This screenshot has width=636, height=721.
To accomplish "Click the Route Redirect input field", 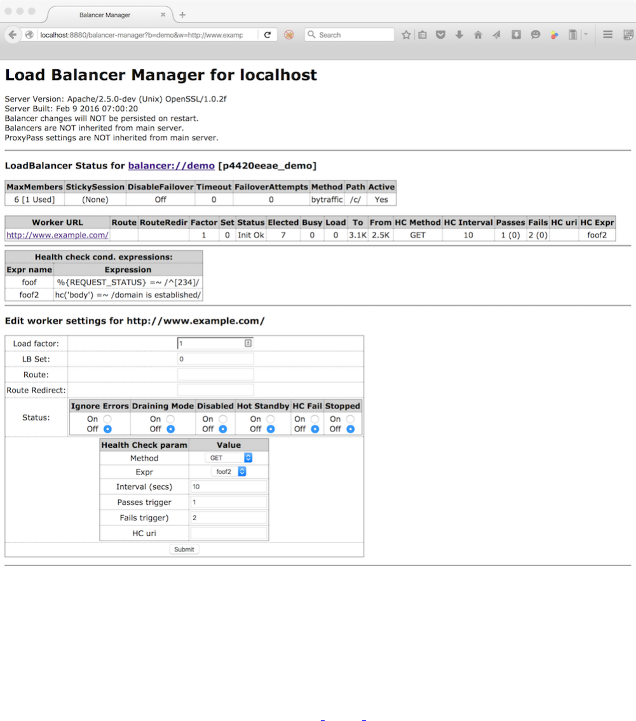I will 215,391.
